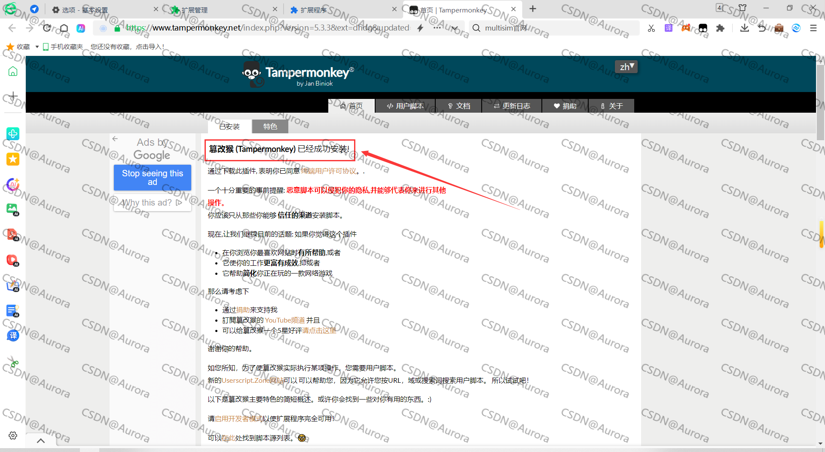Screen dimensions: 825x452
Task: Click the blue paper-plane pinned tab icon
Action: click(x=34, y=9)
